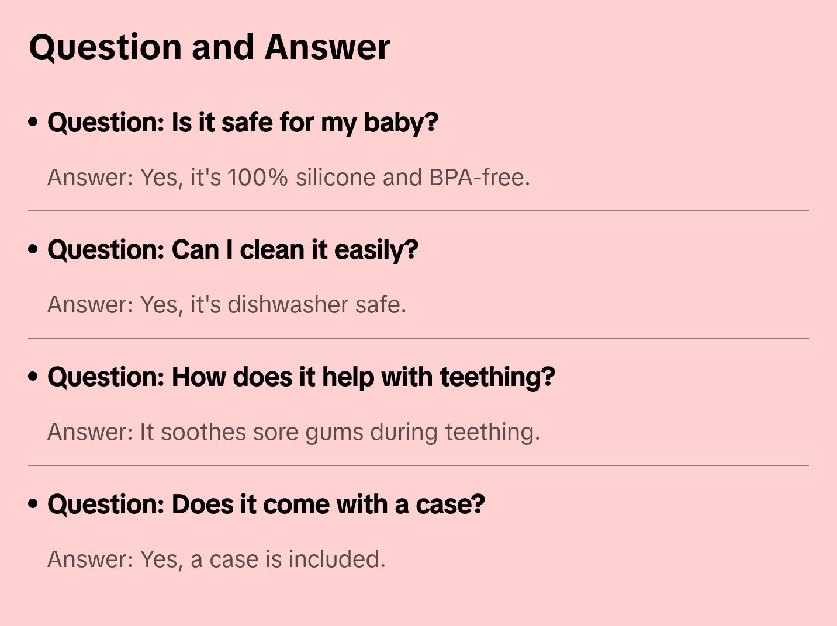The height and width of the screenshot is (626, 837).
Task: Click the bullet next to the case question
Action: 33,504
